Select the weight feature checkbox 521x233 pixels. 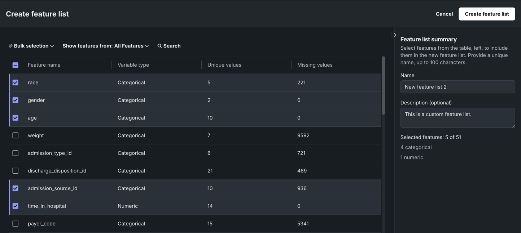[x=16, y=135]
